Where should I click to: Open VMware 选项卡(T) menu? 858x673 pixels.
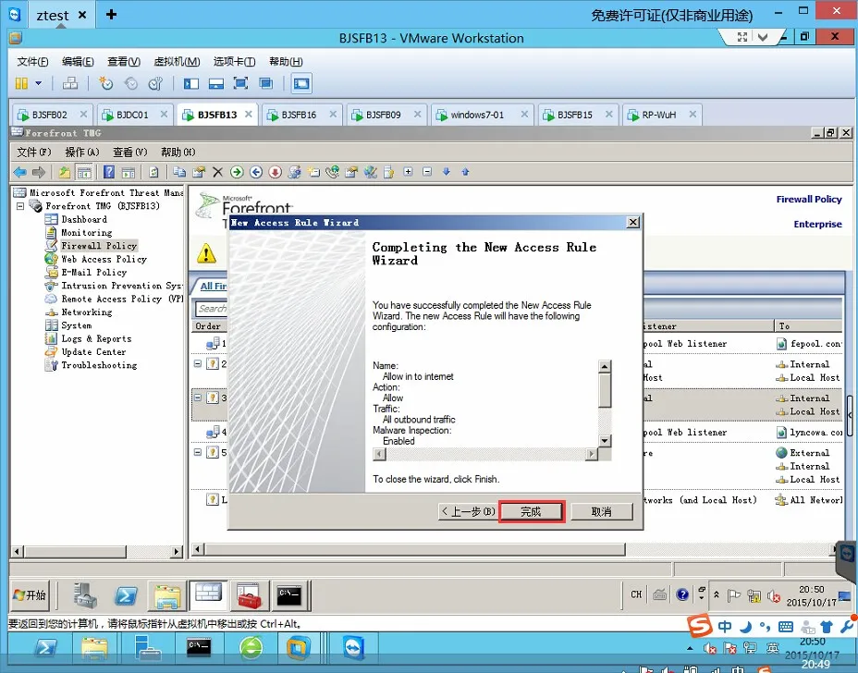coord(234,61)
